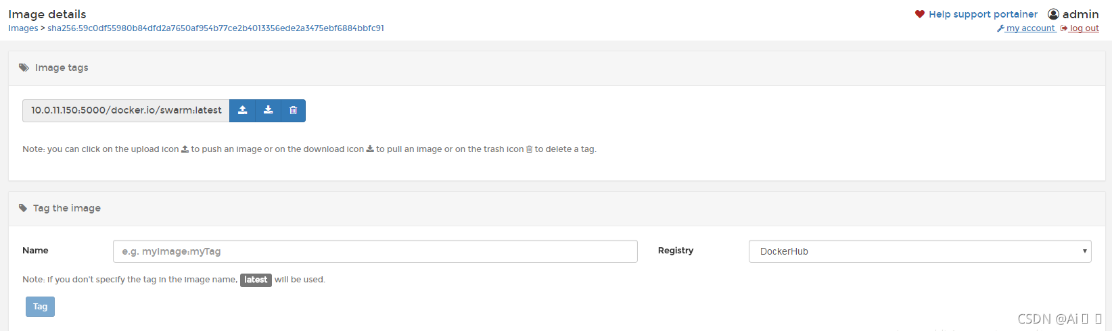Click the tag icon beside Tag the image
Screen dimensions: 1112x331
tap(23, 208)
